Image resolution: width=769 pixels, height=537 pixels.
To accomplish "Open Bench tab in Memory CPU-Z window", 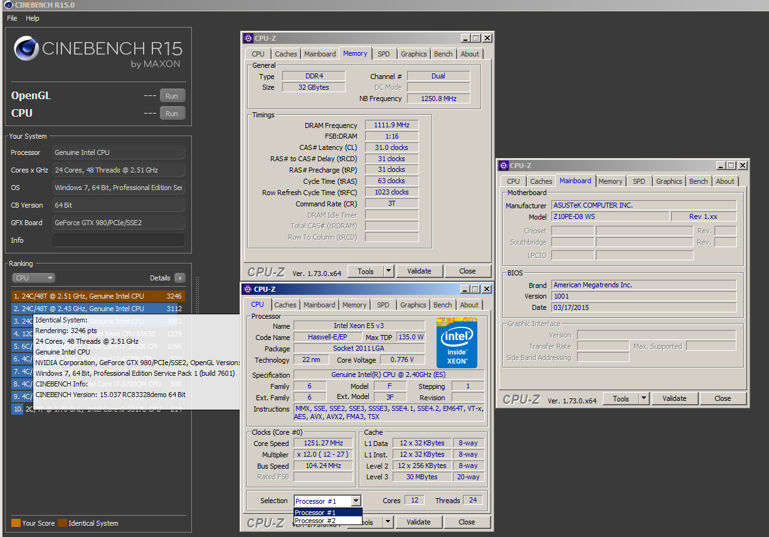I will (443, 54).
